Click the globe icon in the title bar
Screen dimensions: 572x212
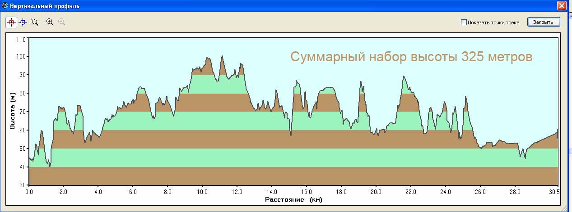[5, 6]
